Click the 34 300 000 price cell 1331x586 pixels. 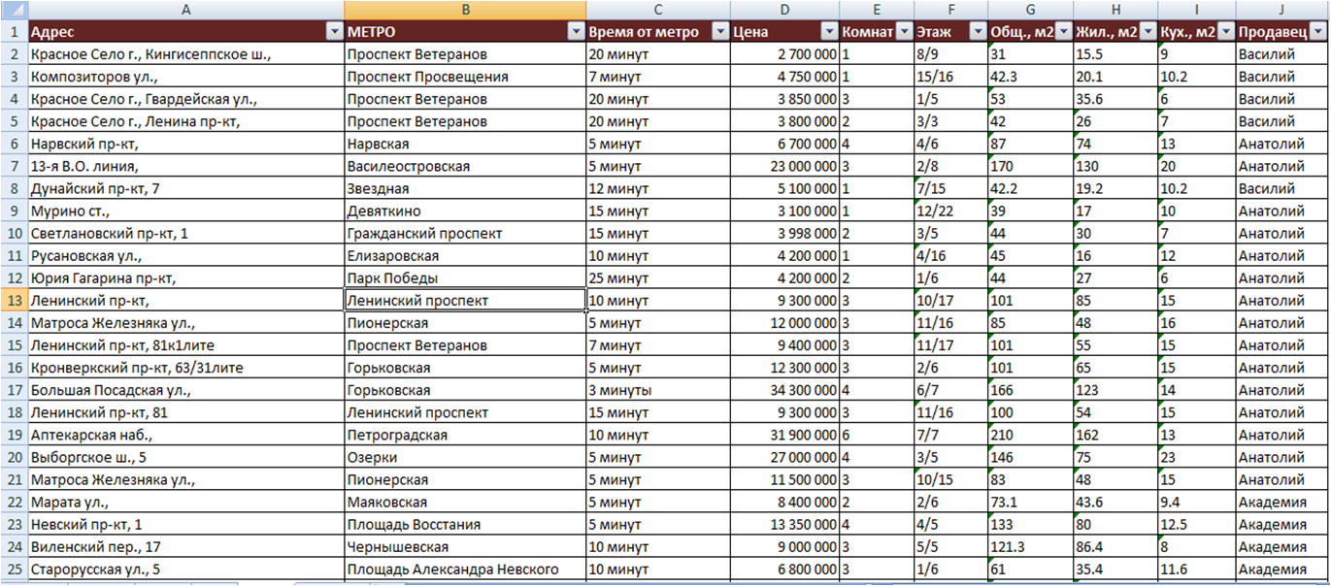(784, 390)
